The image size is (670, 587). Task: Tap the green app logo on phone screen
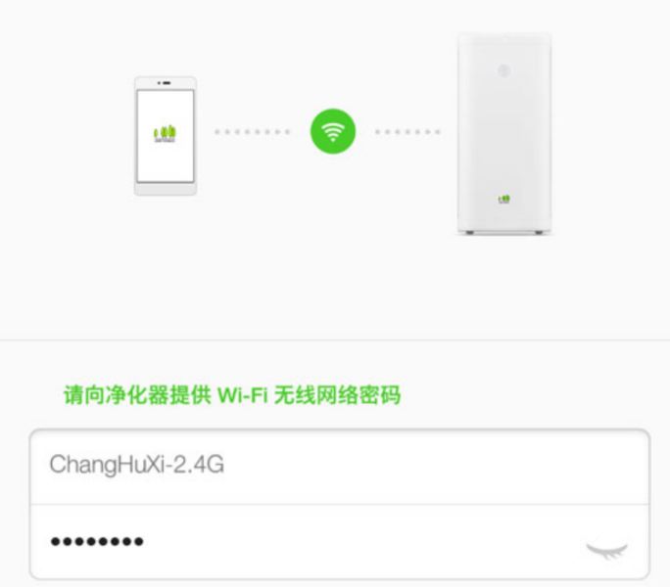165,134
